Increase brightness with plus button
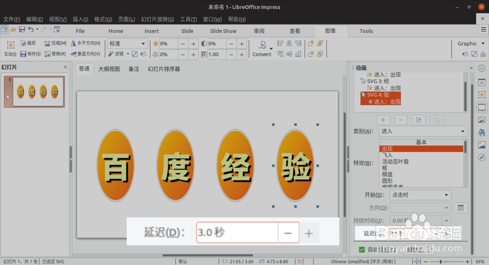The height and width of the screenshot is (265, 489). click(x=193, y=44)
